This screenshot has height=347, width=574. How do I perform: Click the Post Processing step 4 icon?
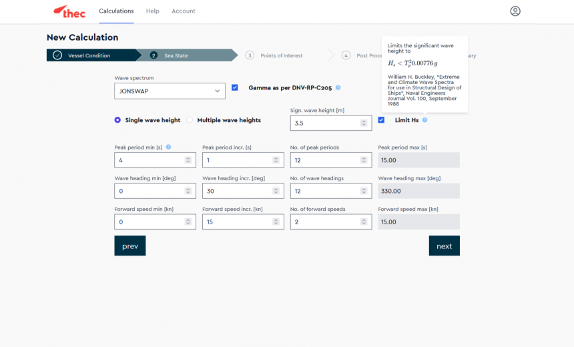pos(346,55)
